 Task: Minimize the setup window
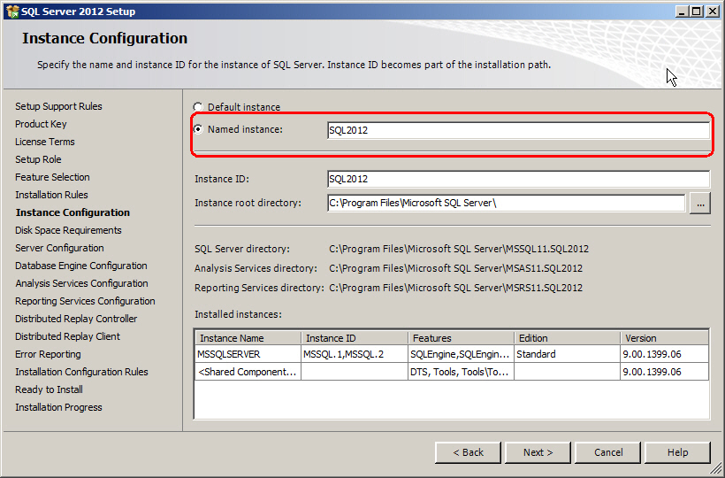pos(683,11)
